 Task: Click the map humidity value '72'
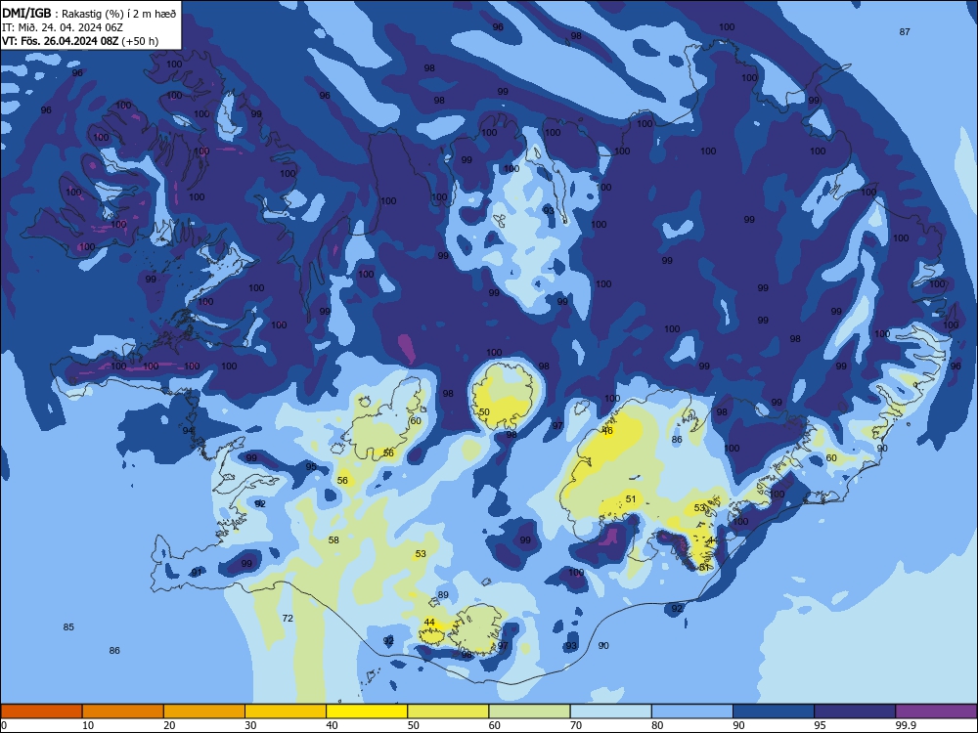click(x=288, y=619)
